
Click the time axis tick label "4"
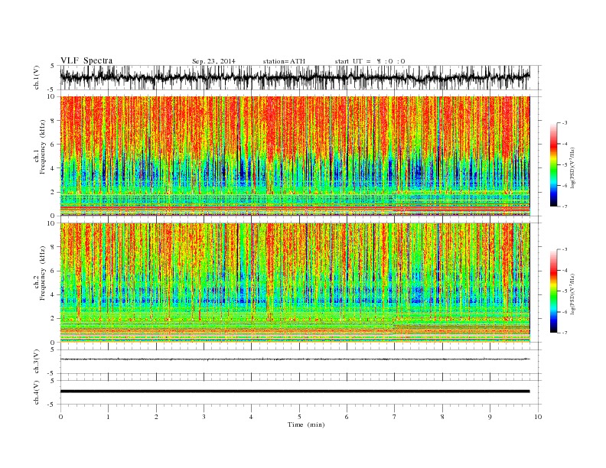[251, 417]
